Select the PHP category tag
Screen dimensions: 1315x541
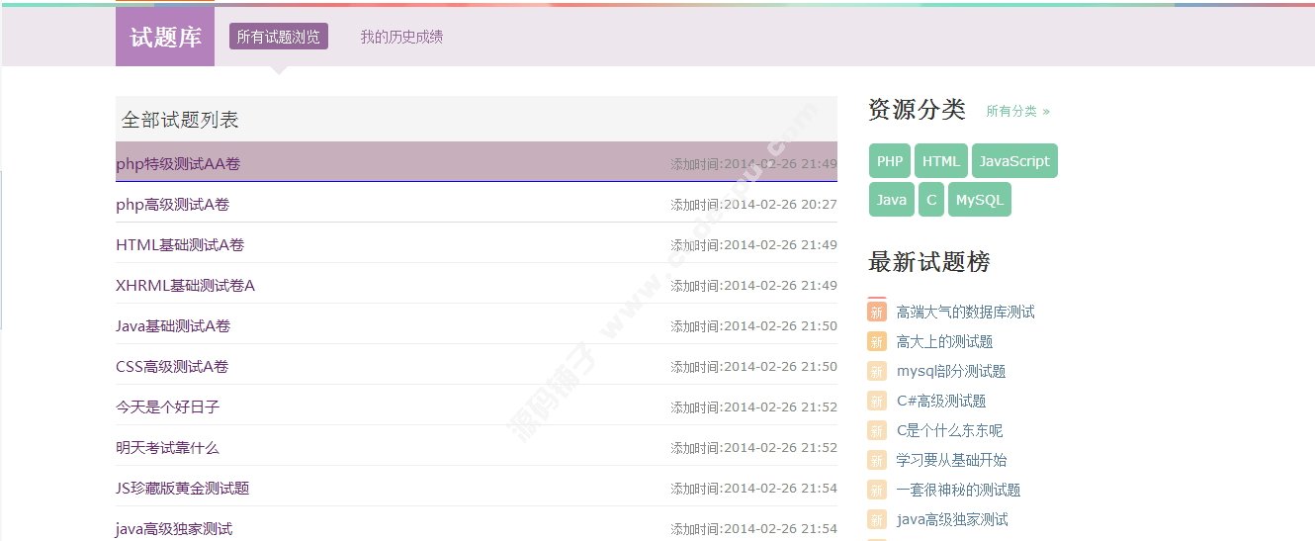[890, 161]
